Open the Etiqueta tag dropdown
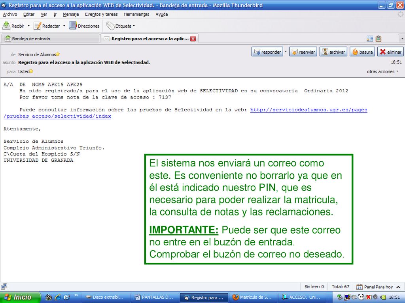This screenshot has width=405, height=303. (121, 26)
